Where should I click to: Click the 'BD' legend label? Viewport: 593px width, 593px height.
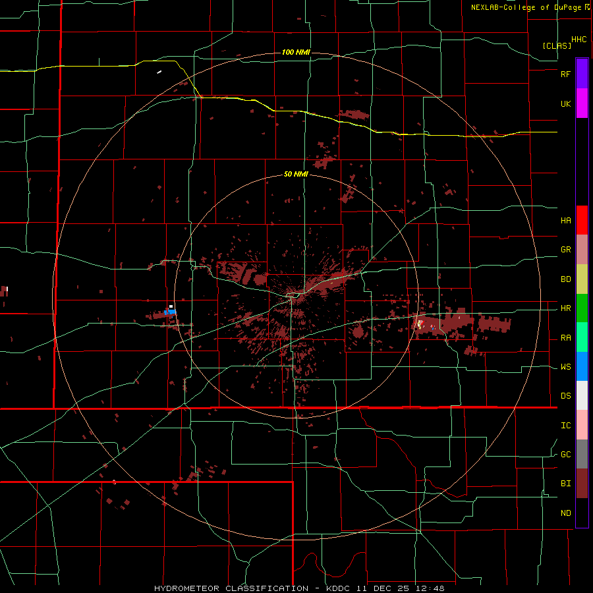tap(566, 279)
